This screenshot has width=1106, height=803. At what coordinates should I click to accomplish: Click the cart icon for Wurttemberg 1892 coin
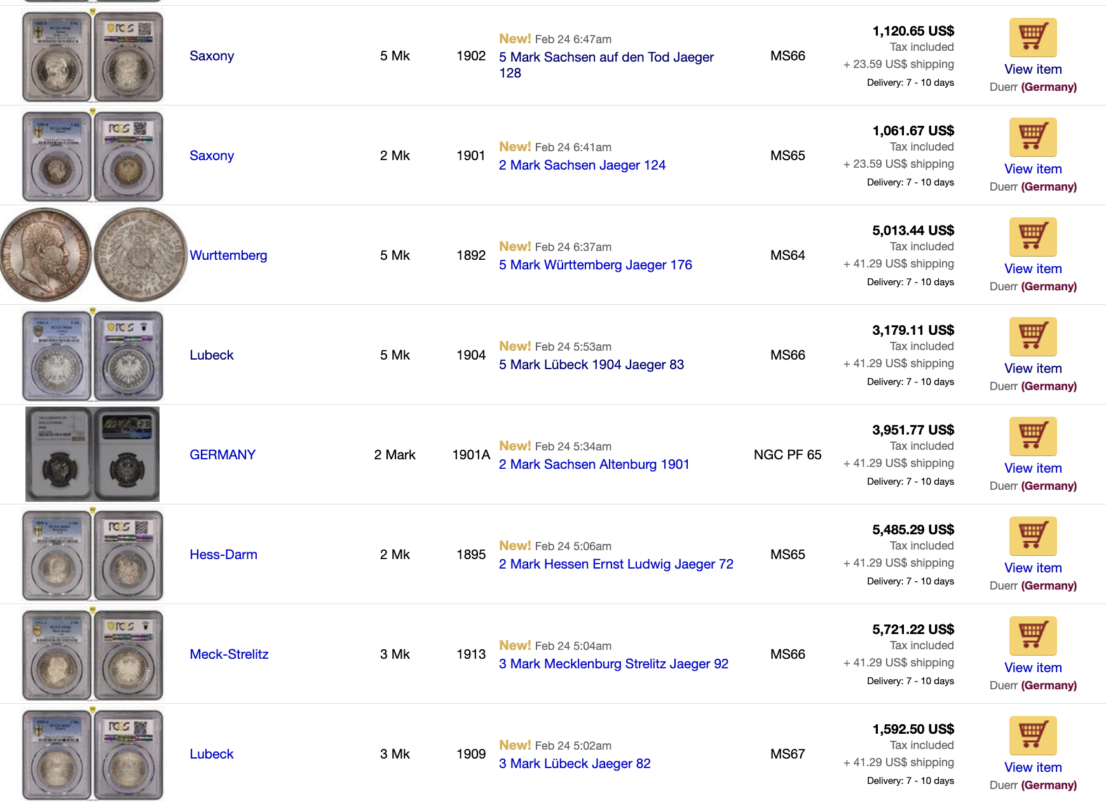(1033, 237)
